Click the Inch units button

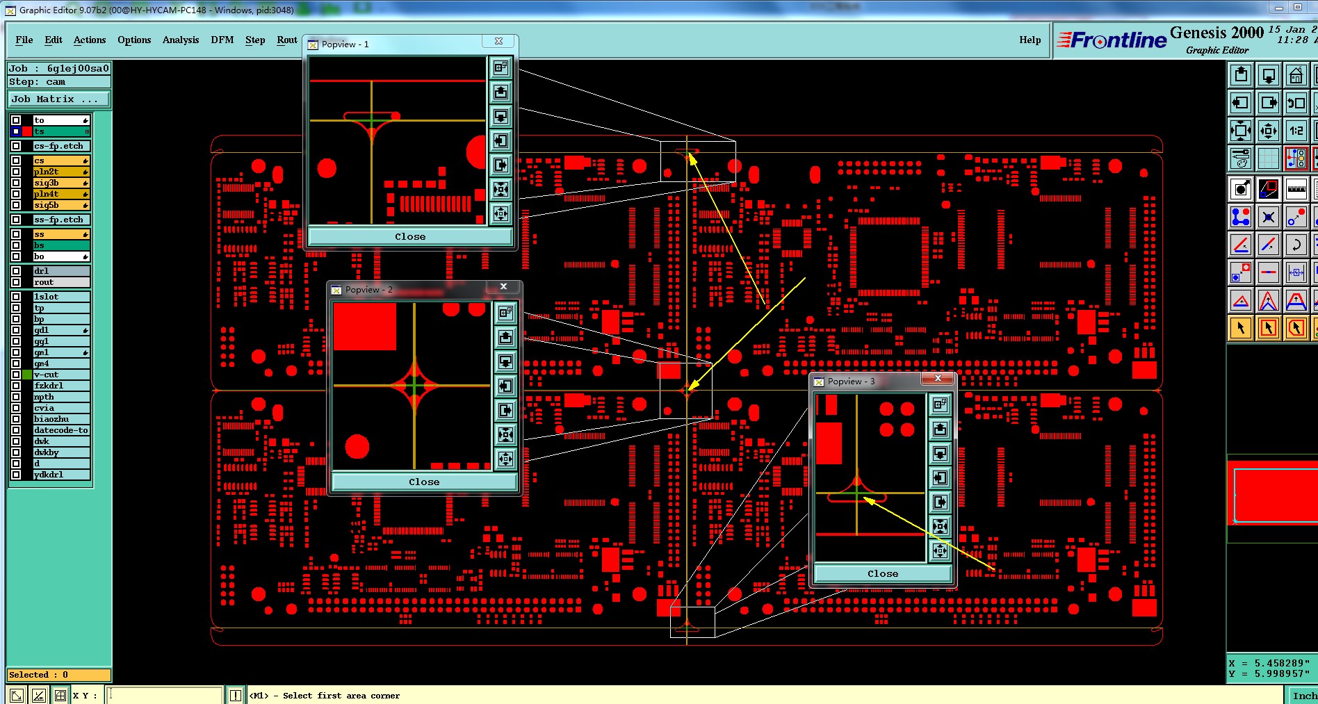(x=1304, y=695)
